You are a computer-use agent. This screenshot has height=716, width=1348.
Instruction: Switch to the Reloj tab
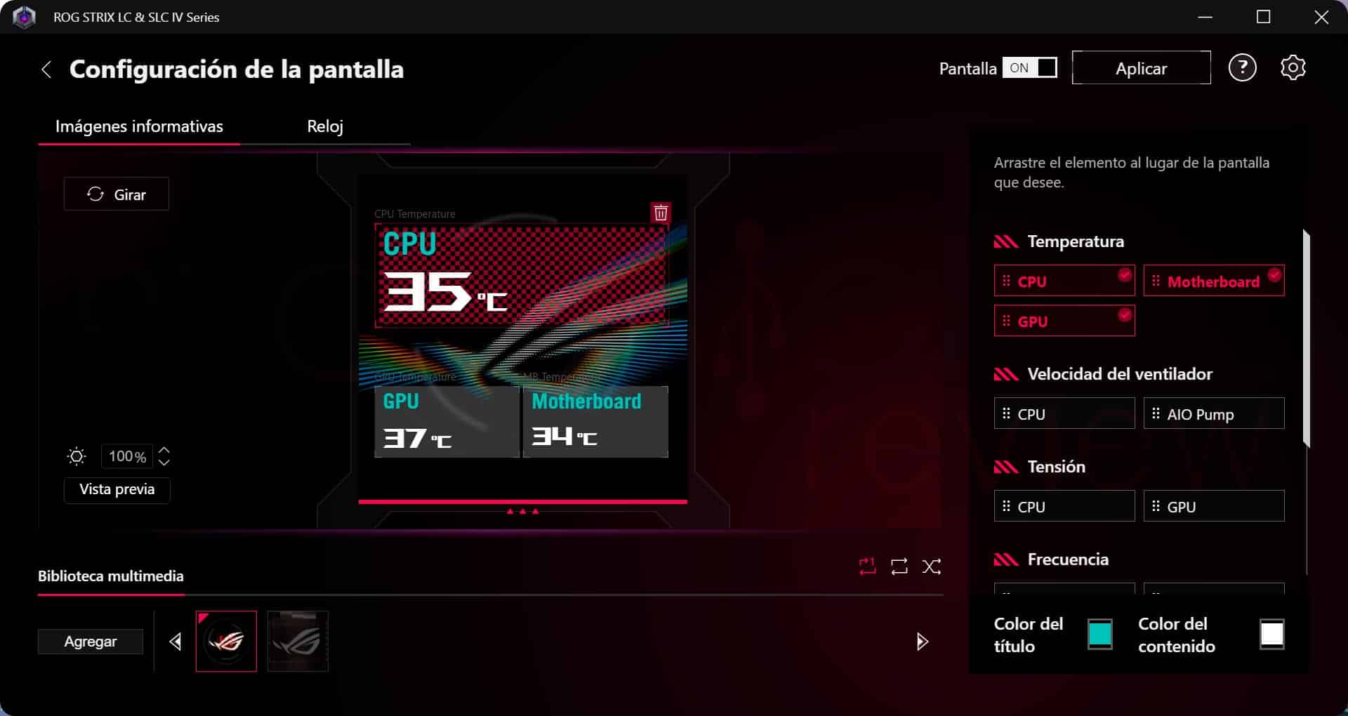coord(325,126)
